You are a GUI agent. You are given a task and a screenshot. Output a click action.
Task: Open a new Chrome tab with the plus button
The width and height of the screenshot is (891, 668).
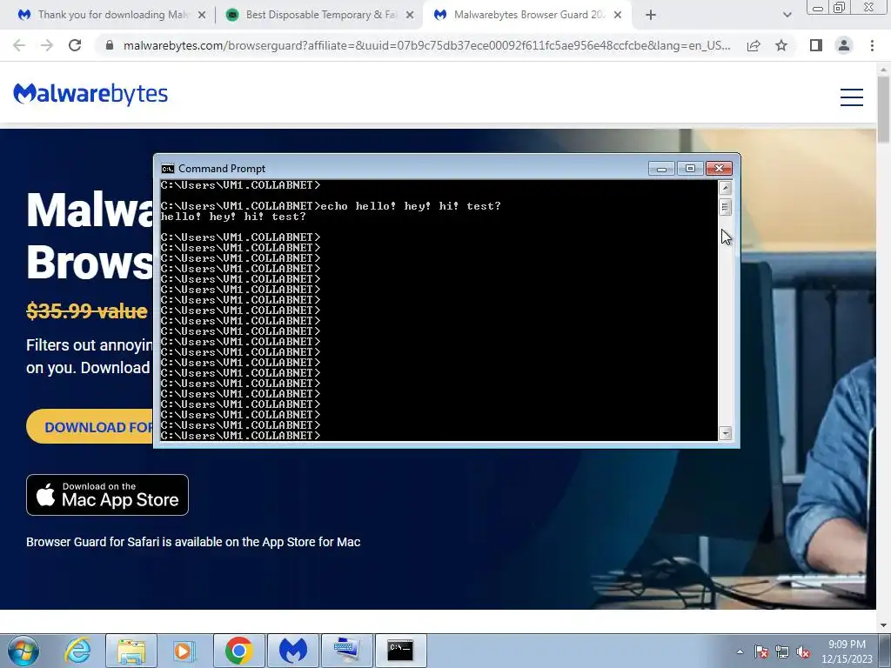651,15
